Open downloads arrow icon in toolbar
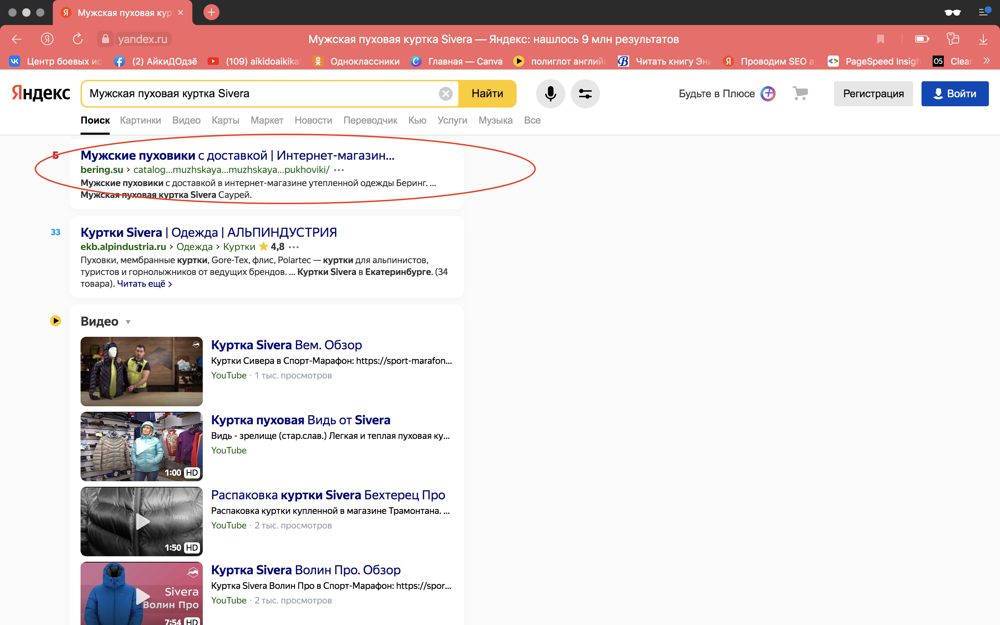Image resolution: width=1000 pixels, height=625 pixels. click(983, 39)
